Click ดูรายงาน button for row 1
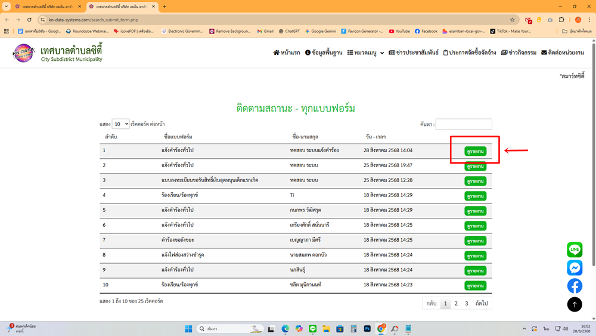The width and height of the screenshot is (596, 336). [x=475, y=151]
